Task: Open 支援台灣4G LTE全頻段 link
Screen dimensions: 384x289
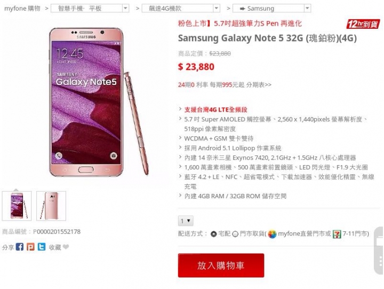Action: tap(215, 110)
